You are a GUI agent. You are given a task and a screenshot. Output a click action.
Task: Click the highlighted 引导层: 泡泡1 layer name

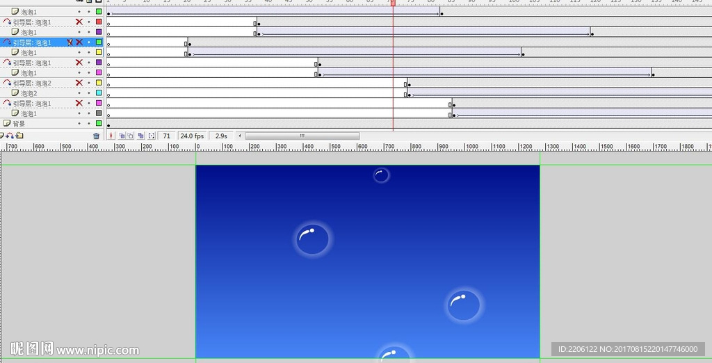click(32, 42)
